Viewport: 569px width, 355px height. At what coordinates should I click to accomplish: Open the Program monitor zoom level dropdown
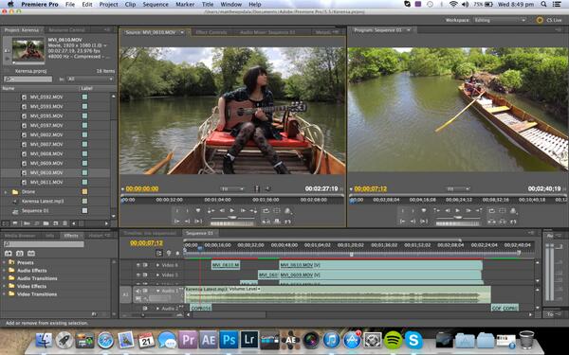pyautogui.click(x=458, y=188)
